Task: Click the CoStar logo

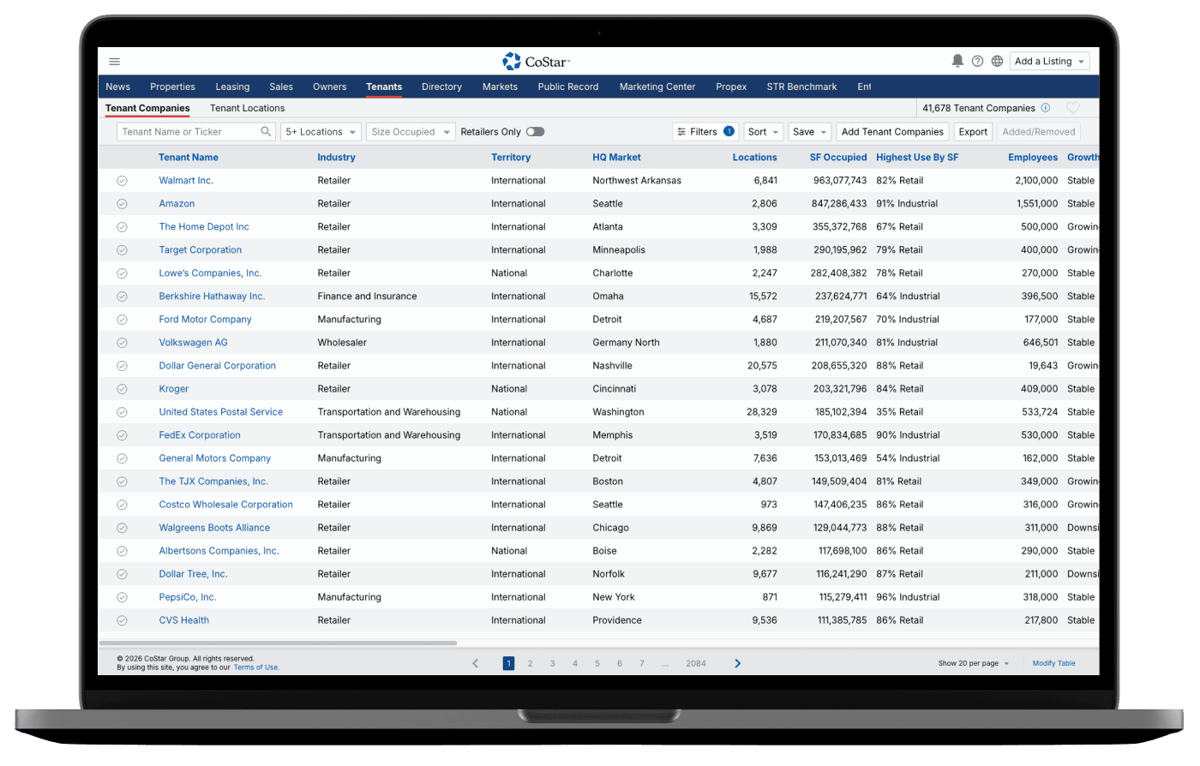Action: pos(536,61)
